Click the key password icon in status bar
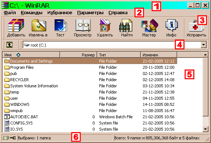The height and width of the screenshot is (143, 211). pyautogui.click(x=13, y=138)
